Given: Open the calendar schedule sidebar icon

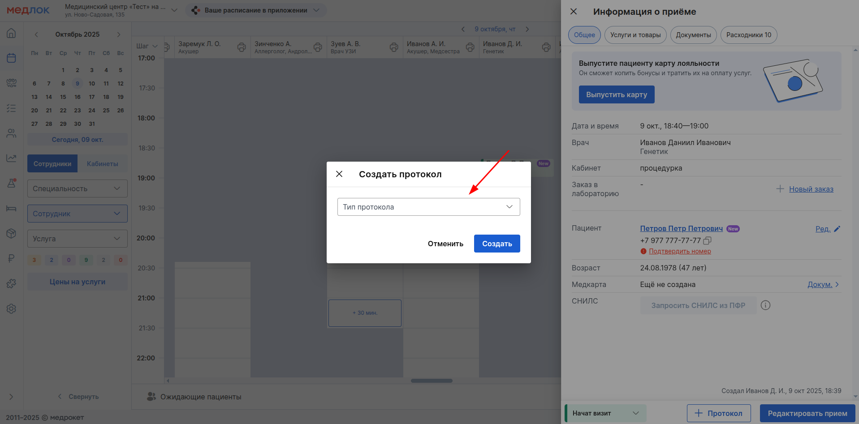Looking at the screenshot, I should coord(12,58).
